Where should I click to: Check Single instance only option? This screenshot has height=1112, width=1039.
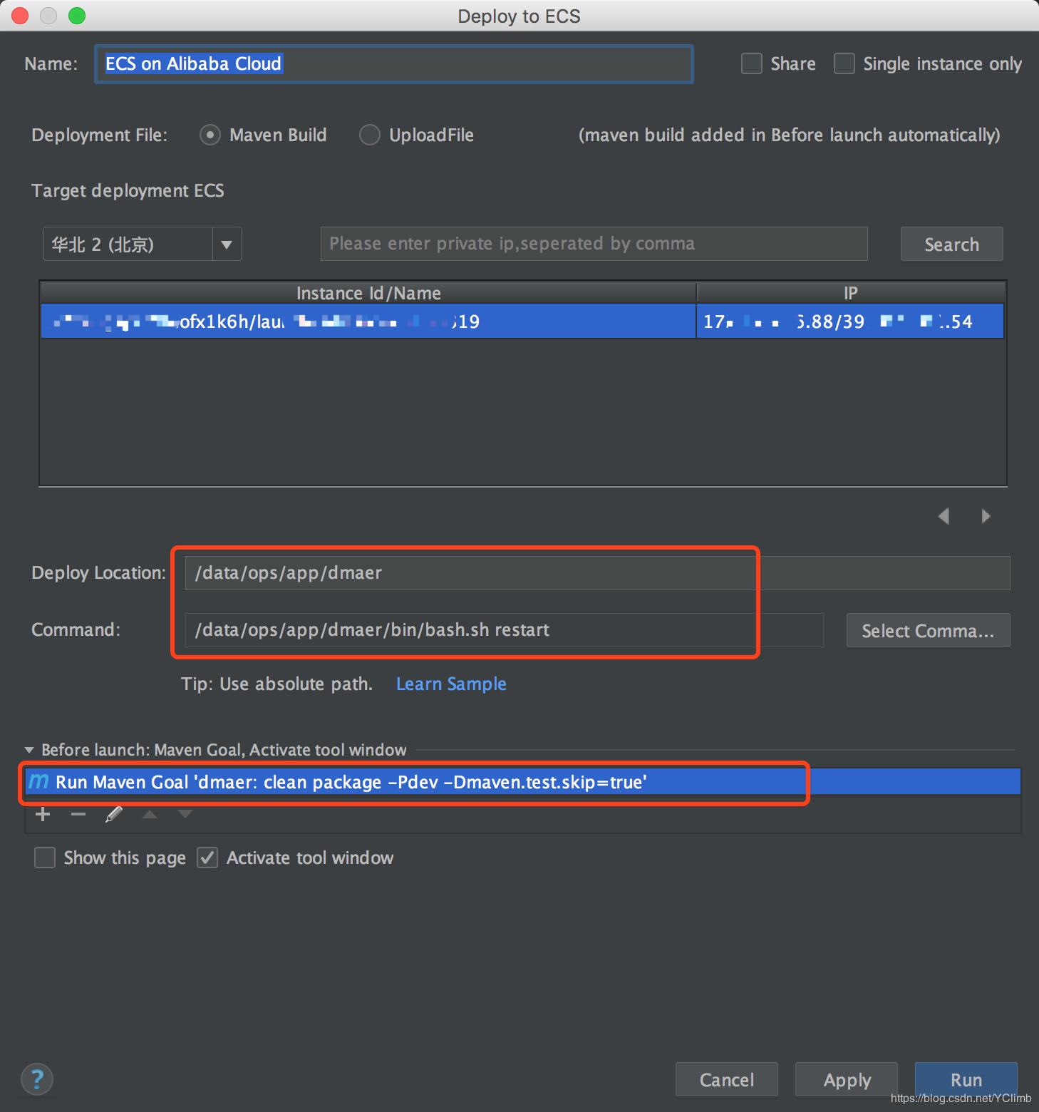coord(844,64)
